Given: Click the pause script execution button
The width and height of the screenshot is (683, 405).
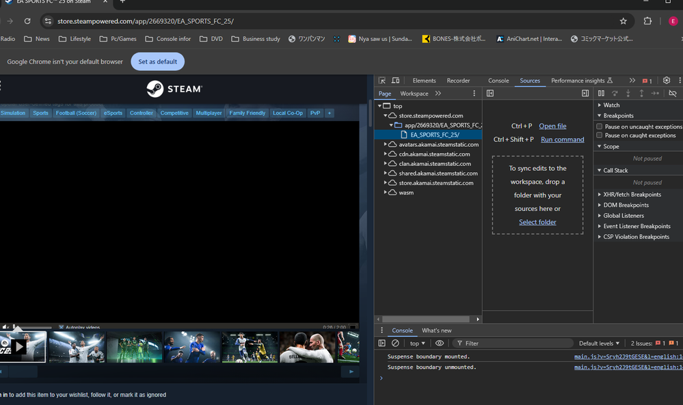Looking at the screenshot, I should click(601, 94).
